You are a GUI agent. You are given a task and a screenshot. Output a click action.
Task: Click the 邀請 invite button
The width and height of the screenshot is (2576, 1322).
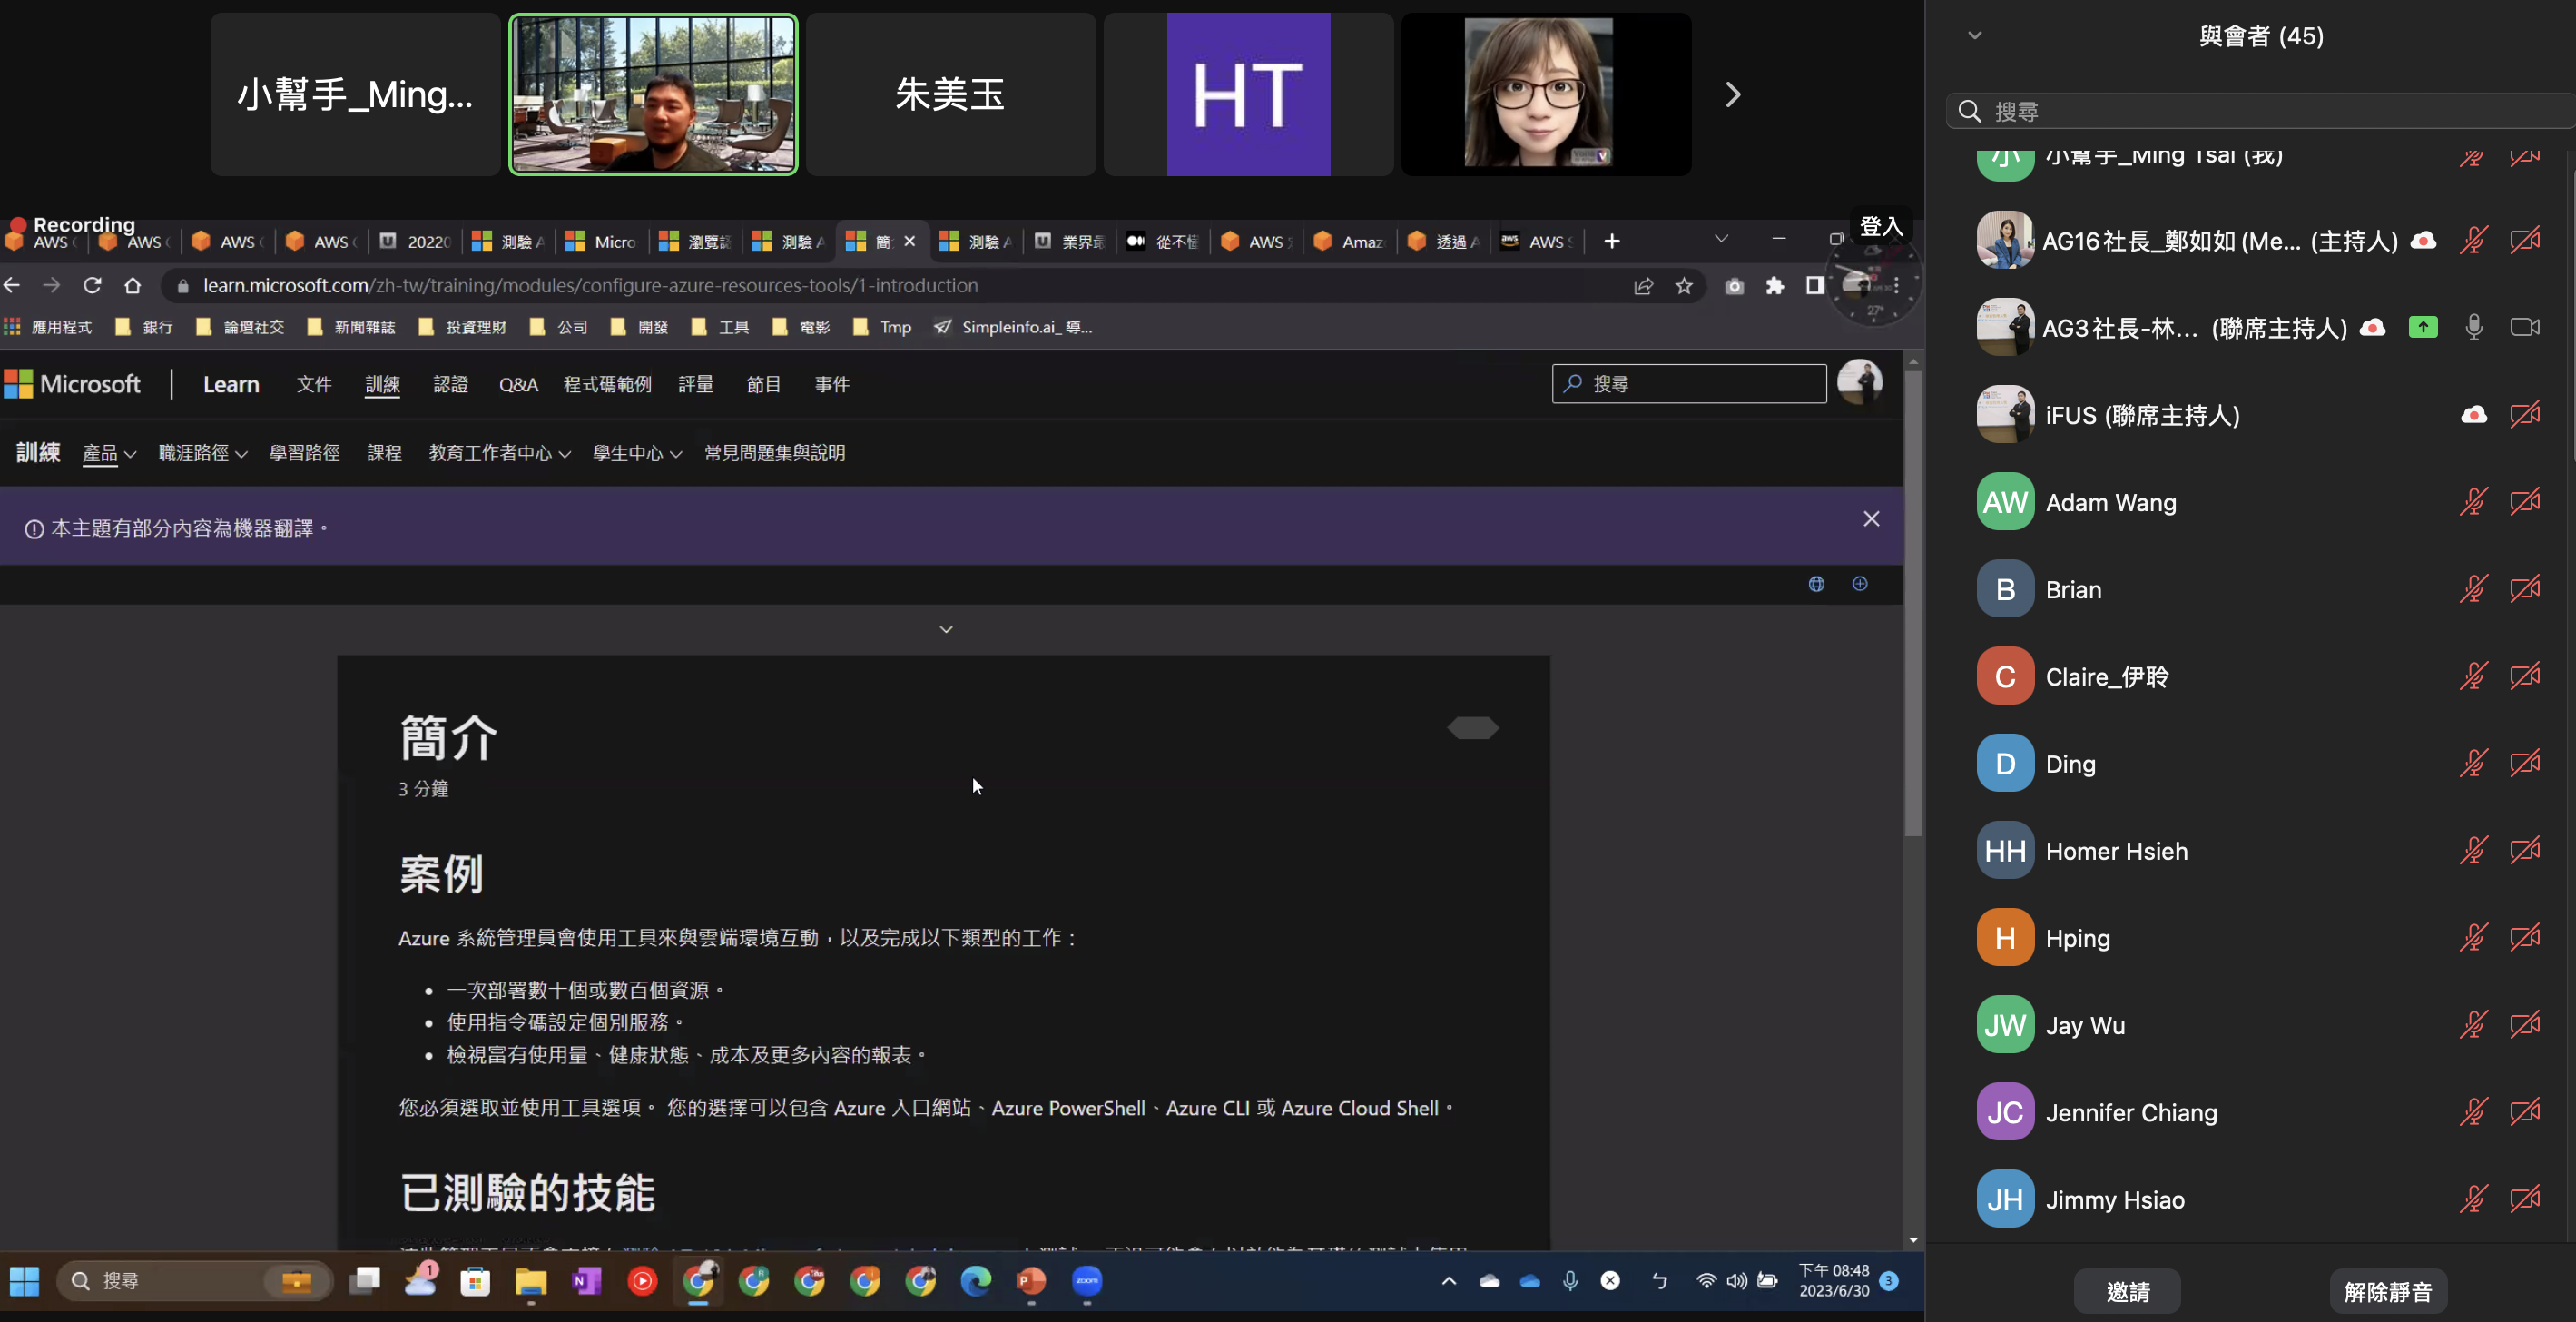point(2127,1291)
